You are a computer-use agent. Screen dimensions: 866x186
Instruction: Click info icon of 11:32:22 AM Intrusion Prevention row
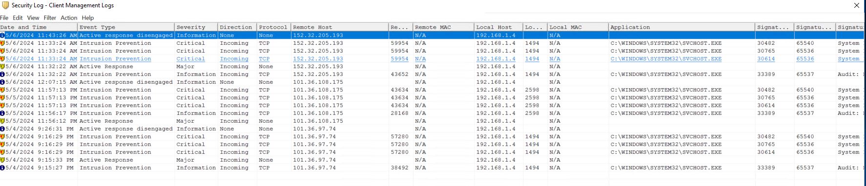click(2, 74)
